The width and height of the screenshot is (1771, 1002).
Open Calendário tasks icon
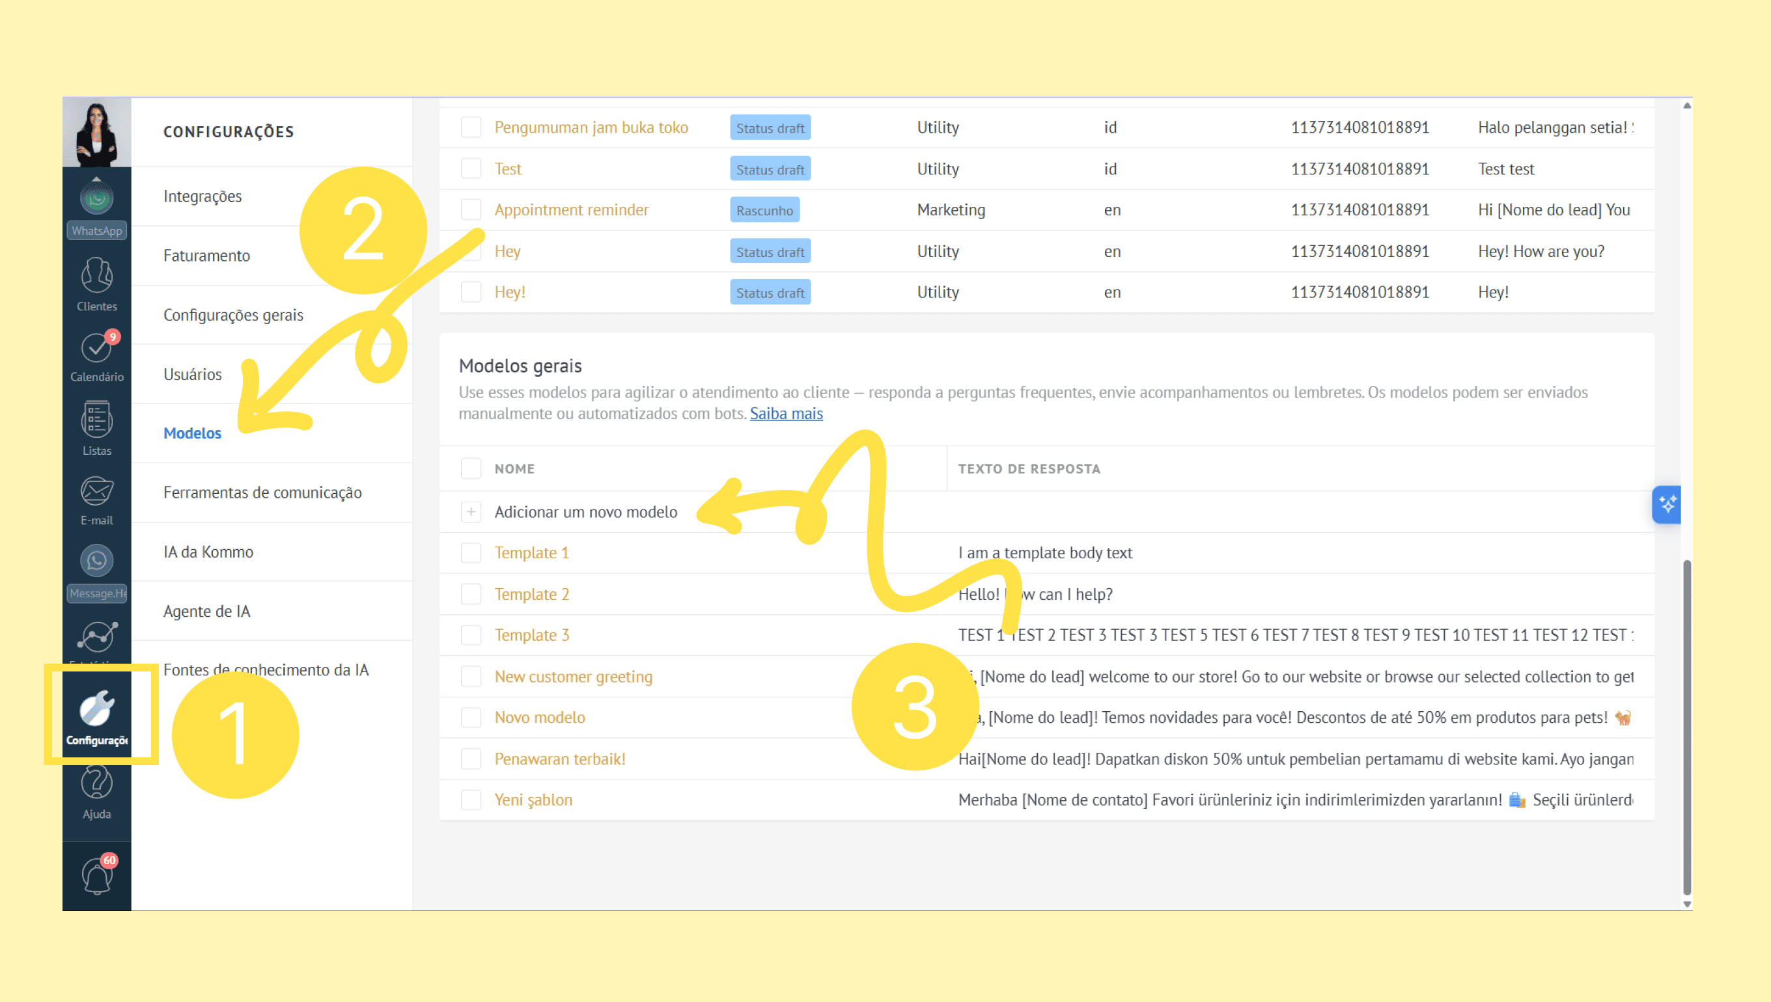[96, 348]
